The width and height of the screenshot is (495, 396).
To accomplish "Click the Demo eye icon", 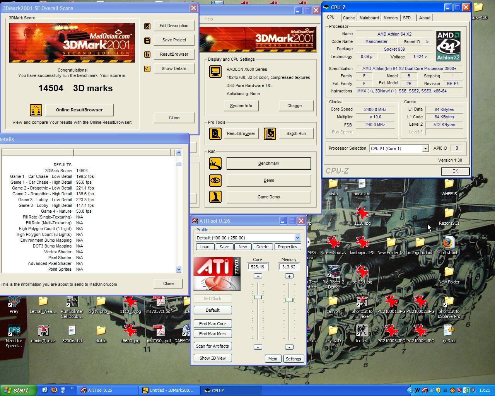I will click(215, 181).
